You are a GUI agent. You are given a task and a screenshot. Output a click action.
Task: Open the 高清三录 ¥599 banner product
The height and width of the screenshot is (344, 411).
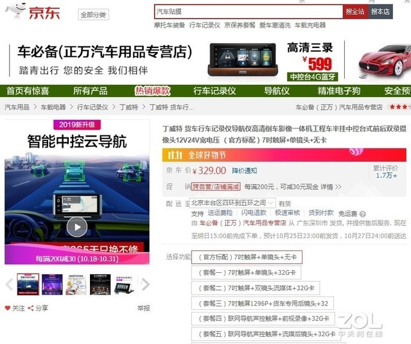274,61
